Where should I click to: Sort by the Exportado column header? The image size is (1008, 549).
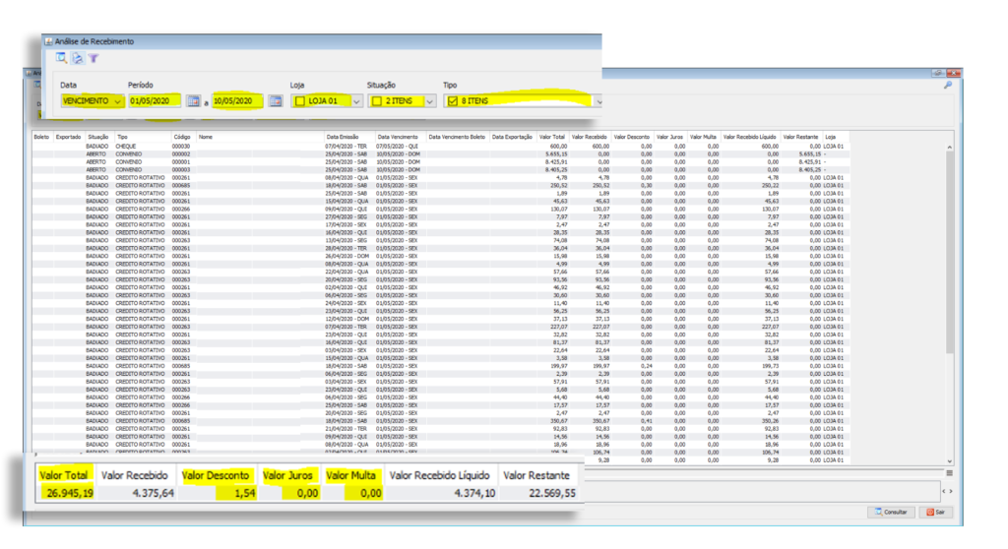pyautogui.click(x=68, y=137)
